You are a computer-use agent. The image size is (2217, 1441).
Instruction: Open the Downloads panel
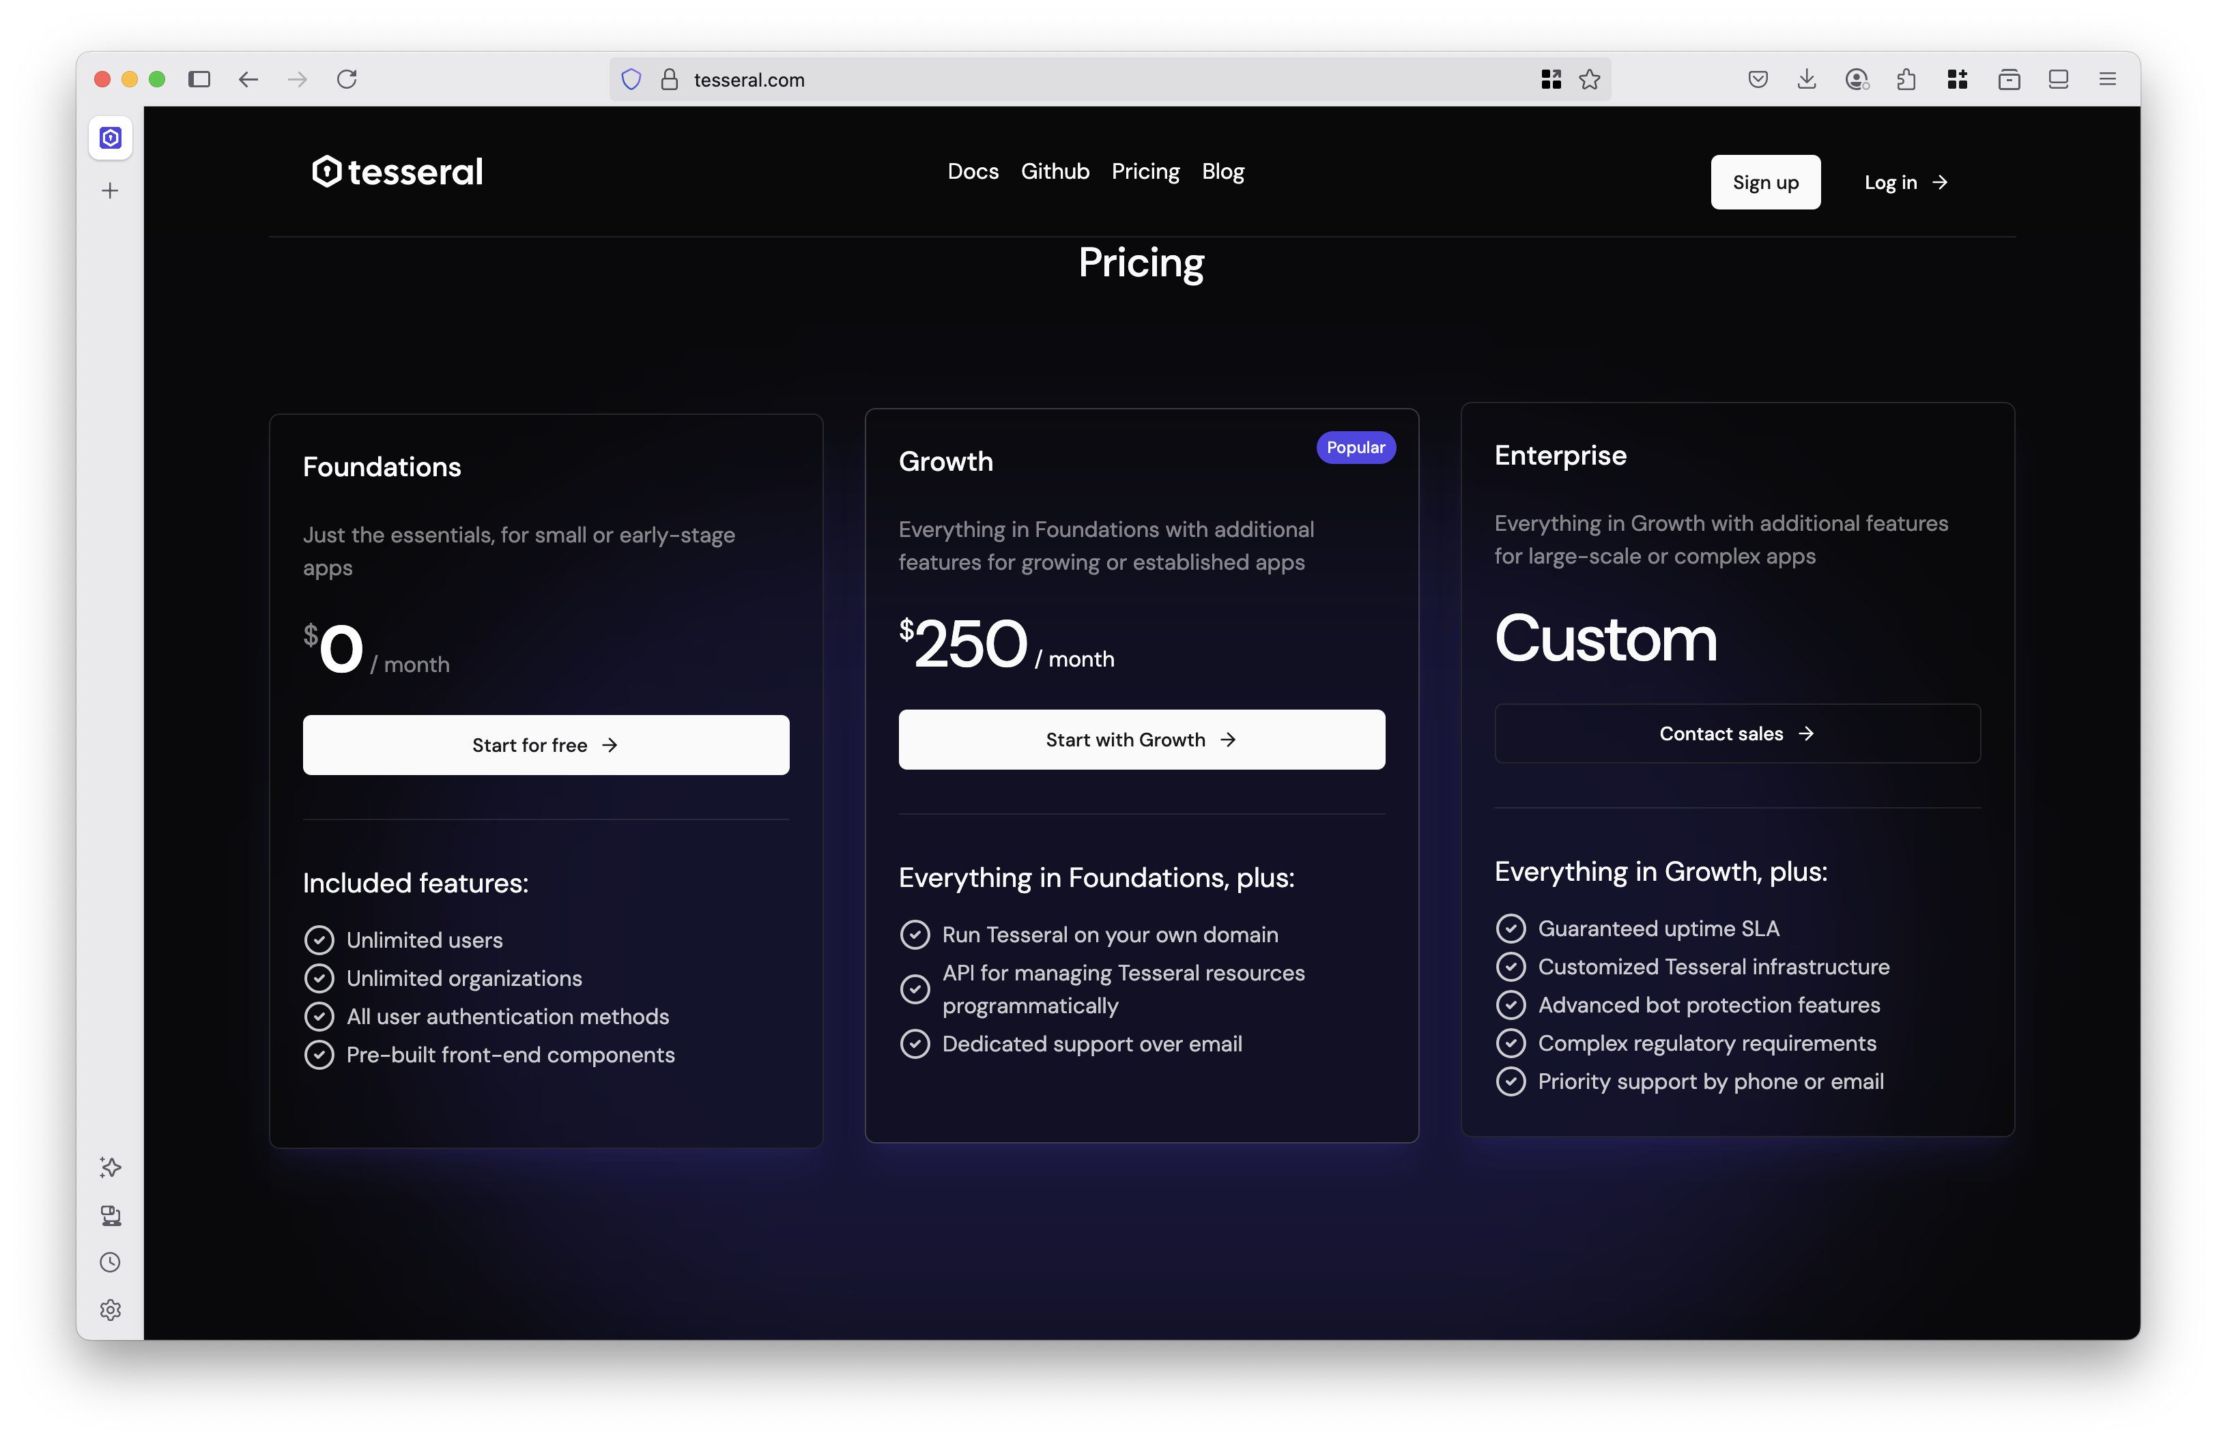1806,80
